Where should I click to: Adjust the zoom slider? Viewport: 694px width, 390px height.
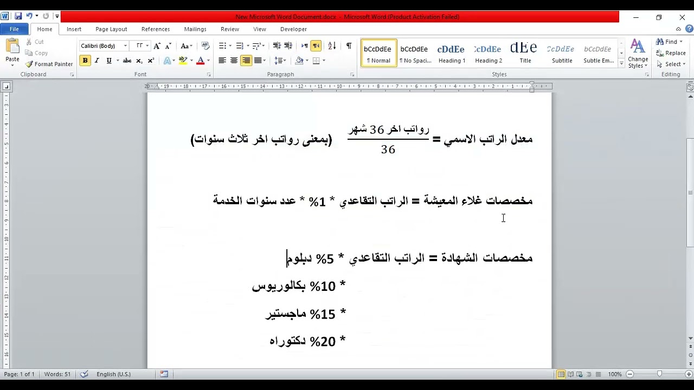click(659, 374)
